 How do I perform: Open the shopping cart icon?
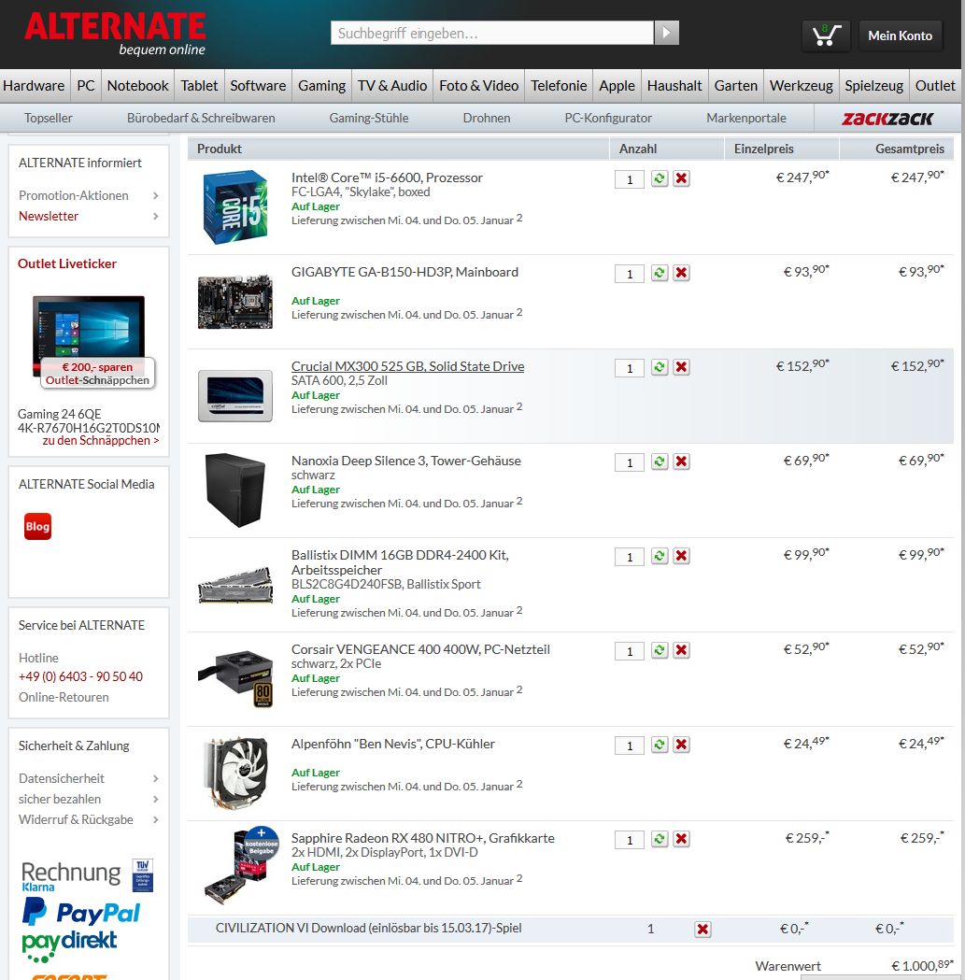[826, 36]
